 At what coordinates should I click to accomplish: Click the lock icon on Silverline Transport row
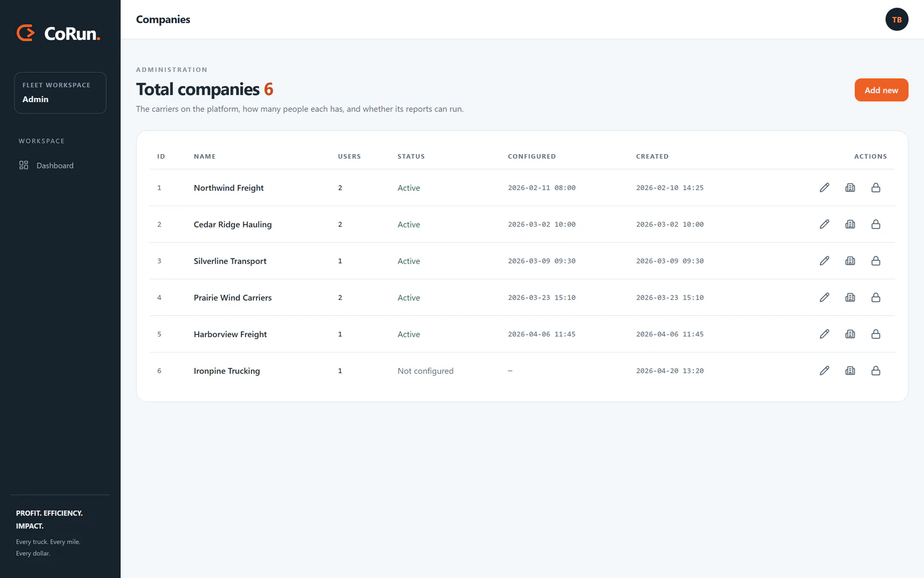click(x=876, y=261)
